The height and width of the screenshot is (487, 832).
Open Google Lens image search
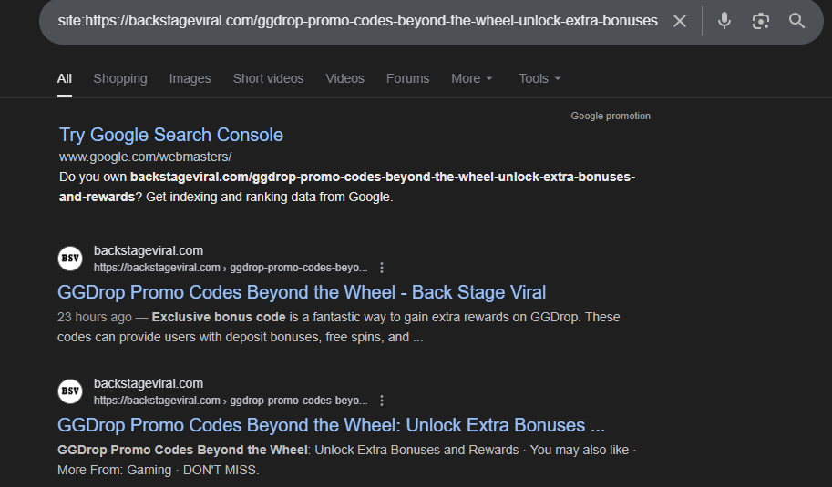click(761, 21)
